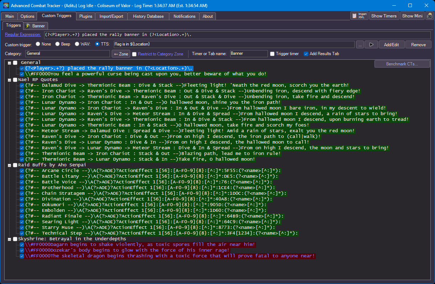Image resolution: width=435 pixels, height=284 pixels.
Task: Open the Regular Expression link
Action: (23, 35)
